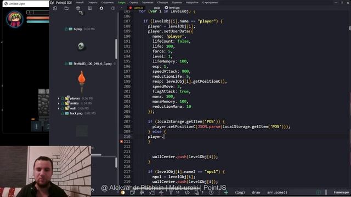Select the players folder

point(75,99)
